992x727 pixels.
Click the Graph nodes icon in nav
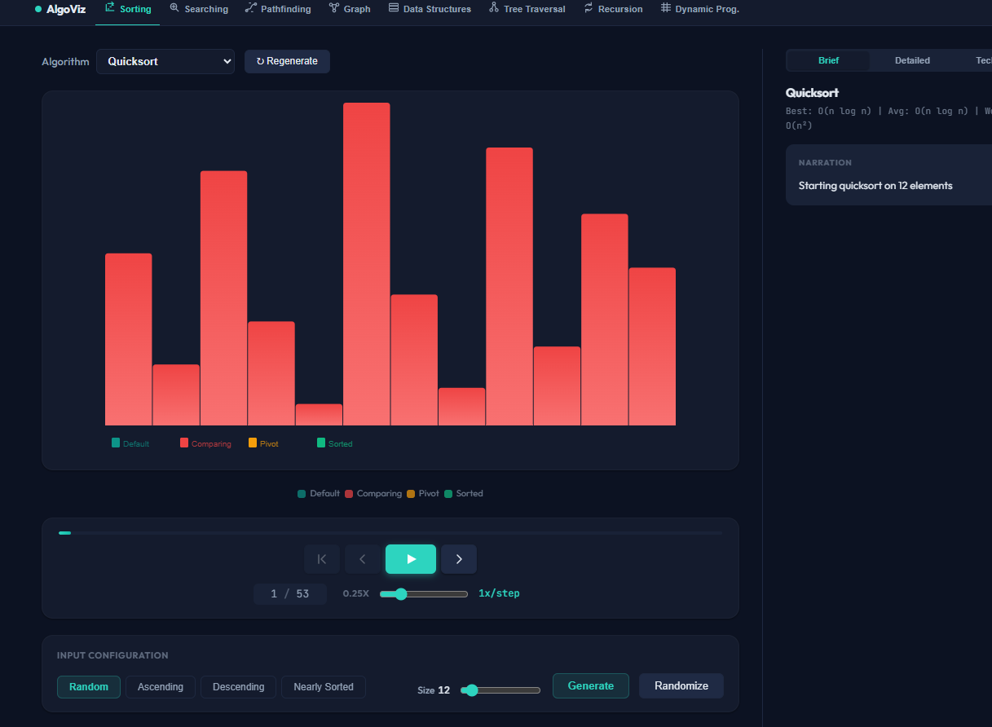[334, 8]
